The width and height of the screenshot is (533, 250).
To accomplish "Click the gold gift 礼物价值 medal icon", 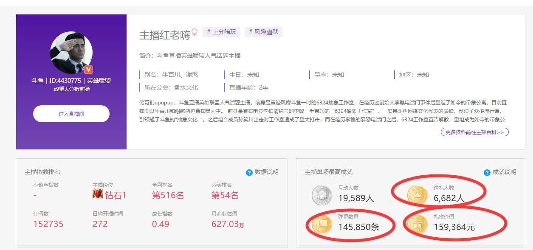I will (417, 224).
